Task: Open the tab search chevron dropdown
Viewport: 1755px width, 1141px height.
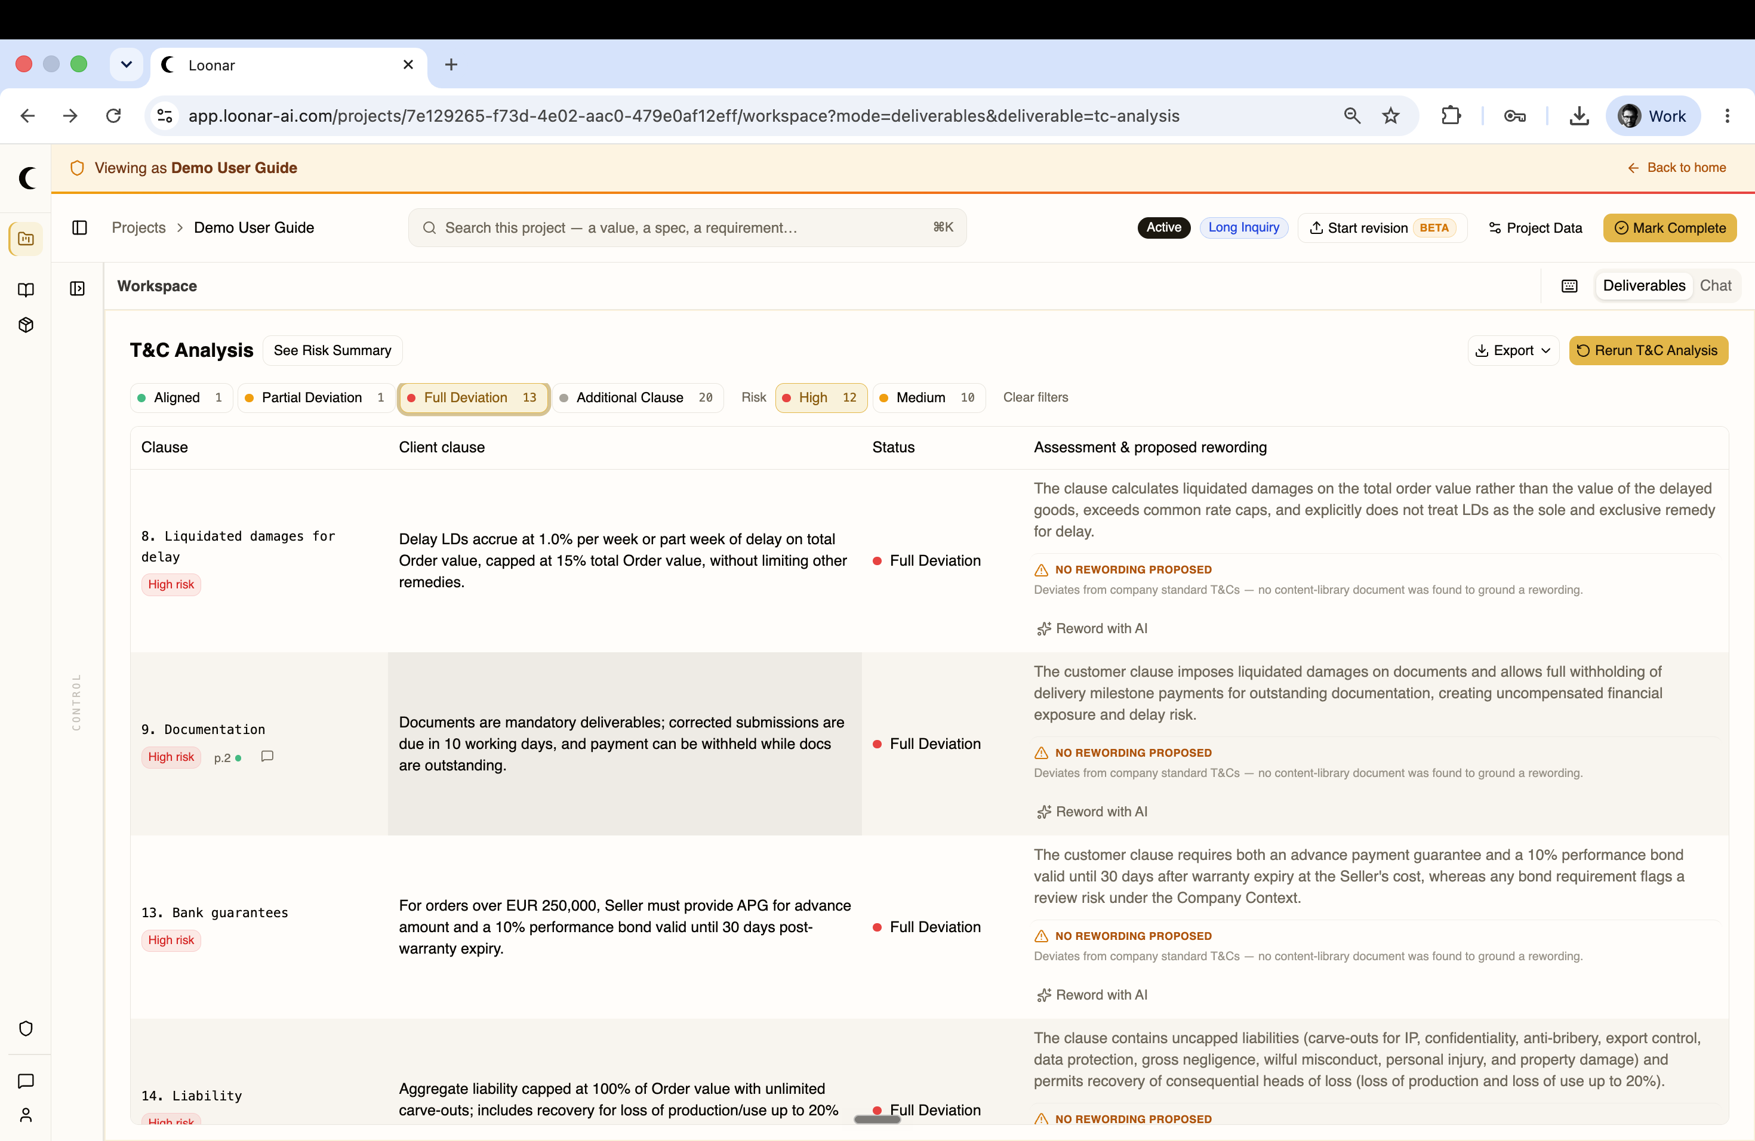Action: [x=126, y=65]
